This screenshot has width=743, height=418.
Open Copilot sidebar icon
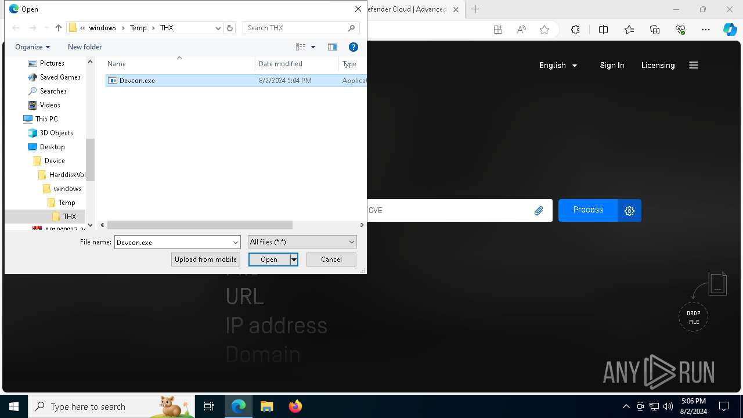pyautogui.click(x=730, y=30)
